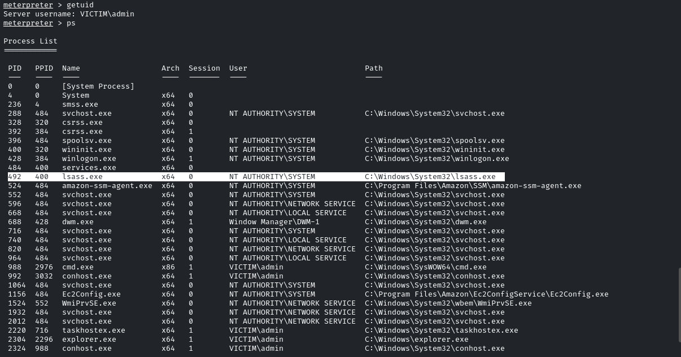The height and width of the screenshot is (357, 681).
Task: Select path C:\Windows\SysWOW64\cmd.exe
Action: tap(426, 267)
